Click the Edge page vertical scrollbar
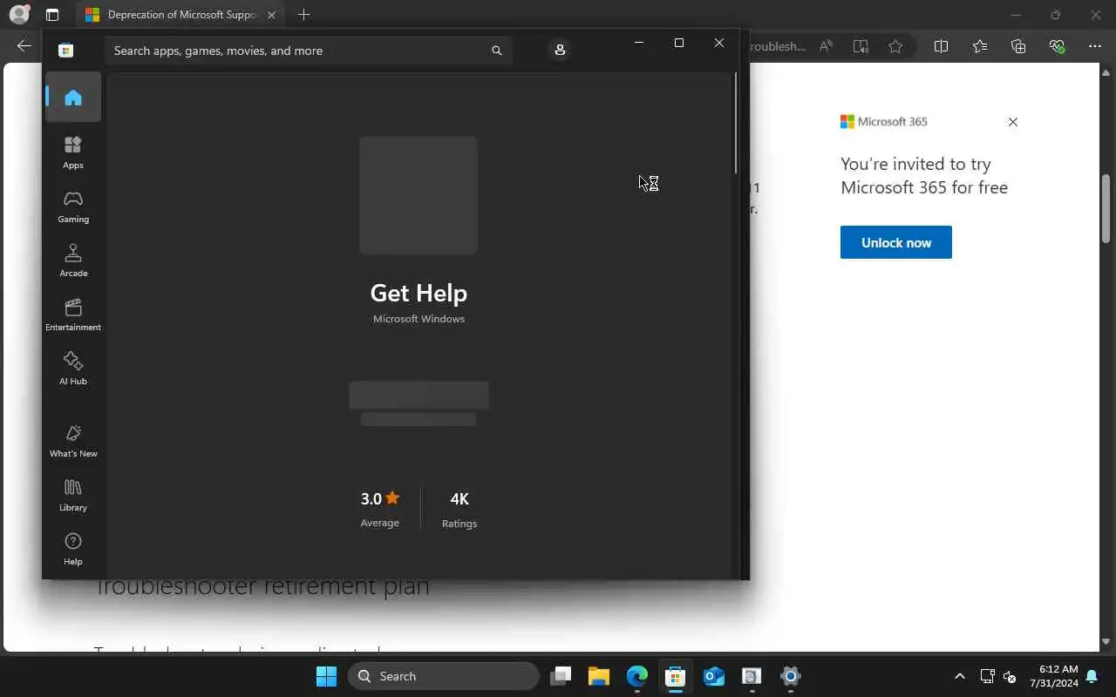1116x697 pixels. pos(1106,208)
